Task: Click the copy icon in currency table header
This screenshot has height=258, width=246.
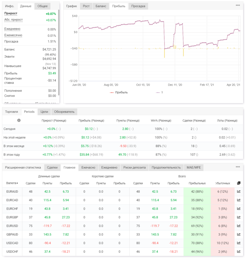Action: click(239, 183)
